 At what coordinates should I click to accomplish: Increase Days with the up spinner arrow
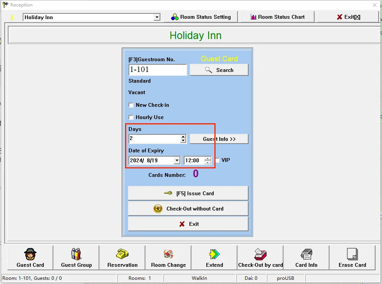[x=183, y=137]
